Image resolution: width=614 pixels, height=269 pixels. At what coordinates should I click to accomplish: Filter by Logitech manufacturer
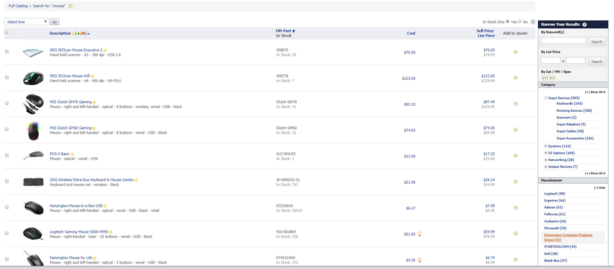pyautogui.click(x=554, y=193)
